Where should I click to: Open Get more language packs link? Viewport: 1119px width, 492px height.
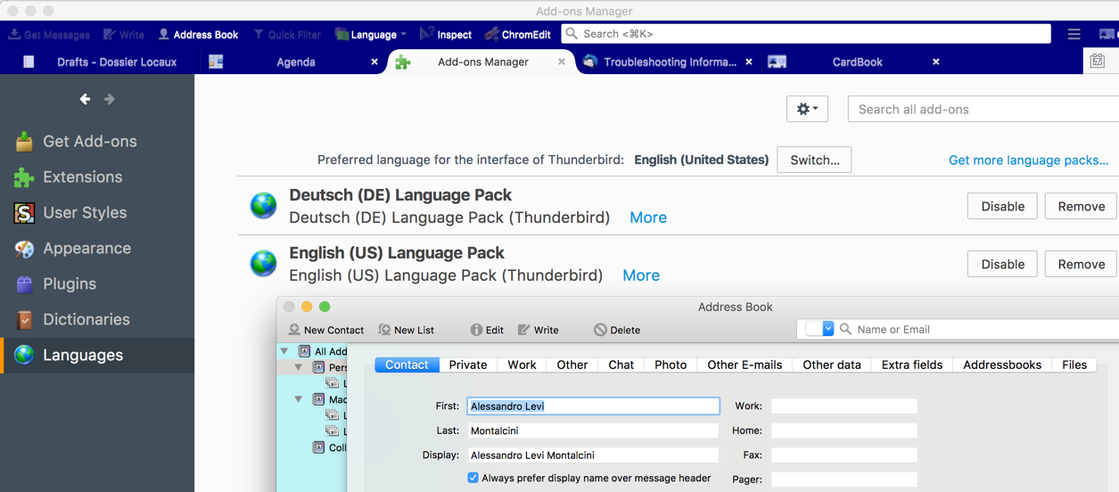click(1028, 160)
